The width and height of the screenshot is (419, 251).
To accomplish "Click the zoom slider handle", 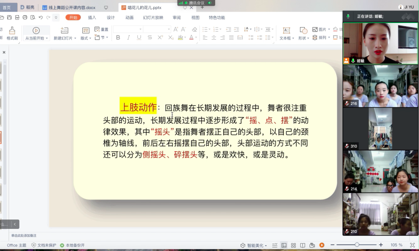I will pos(357,245).
